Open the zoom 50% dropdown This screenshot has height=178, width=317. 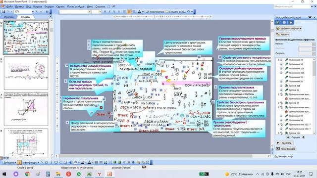click(x=33, y=12)
